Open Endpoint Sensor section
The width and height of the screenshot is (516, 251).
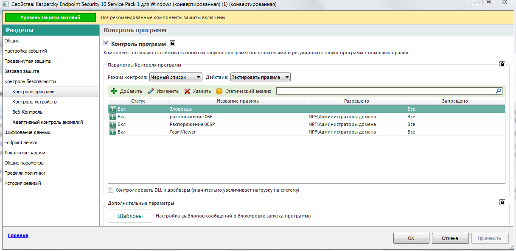(x=21, y=142)
